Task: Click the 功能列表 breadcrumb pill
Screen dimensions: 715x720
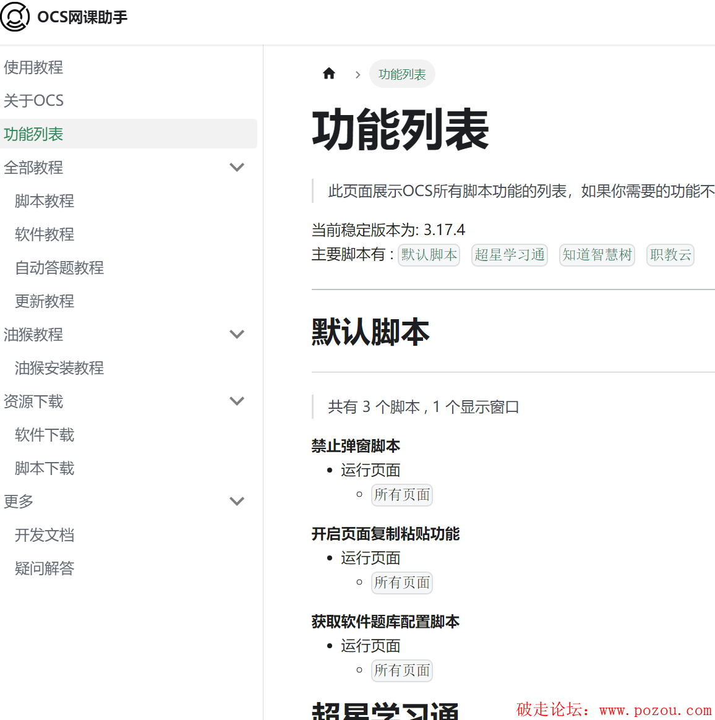Action: tap(402, 74)
